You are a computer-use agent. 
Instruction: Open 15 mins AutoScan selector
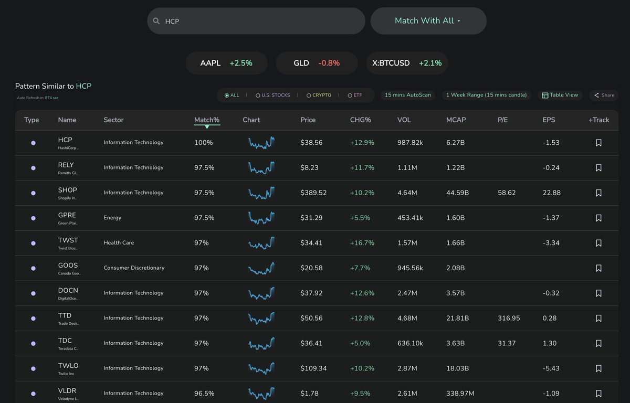[x=408, y=95]
